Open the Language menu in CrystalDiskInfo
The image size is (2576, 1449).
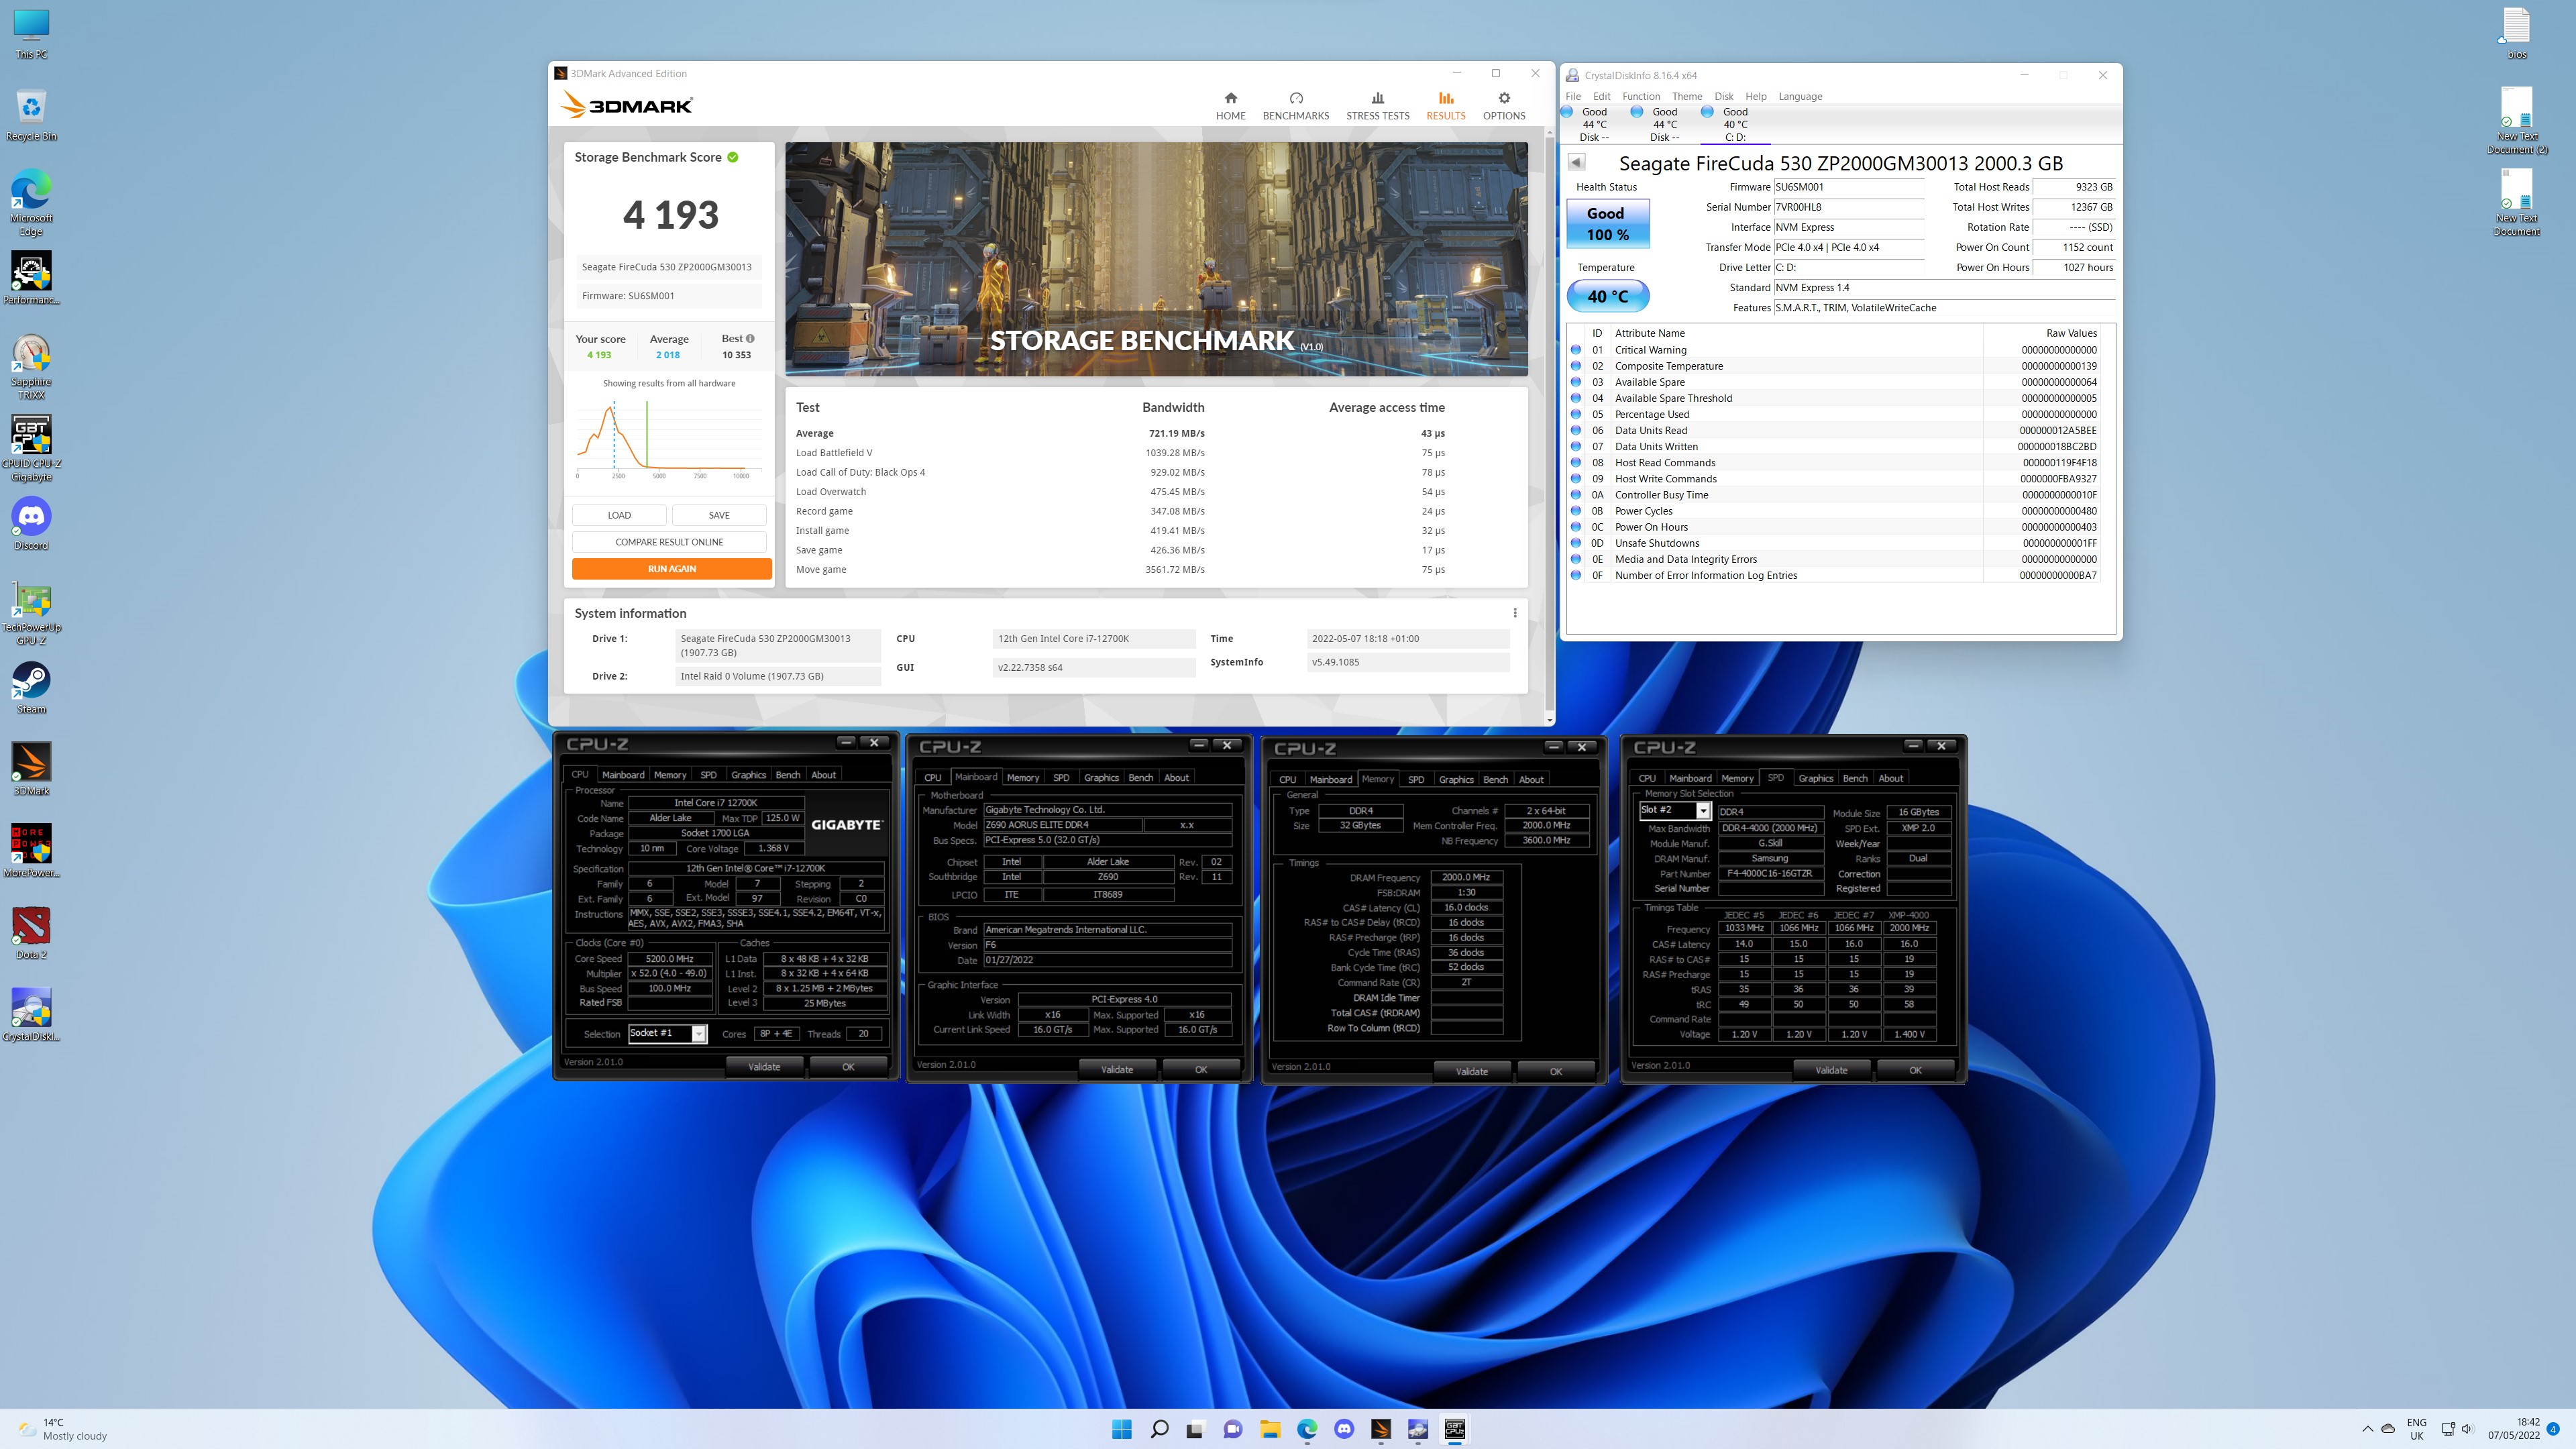(x=1800, y=96)
